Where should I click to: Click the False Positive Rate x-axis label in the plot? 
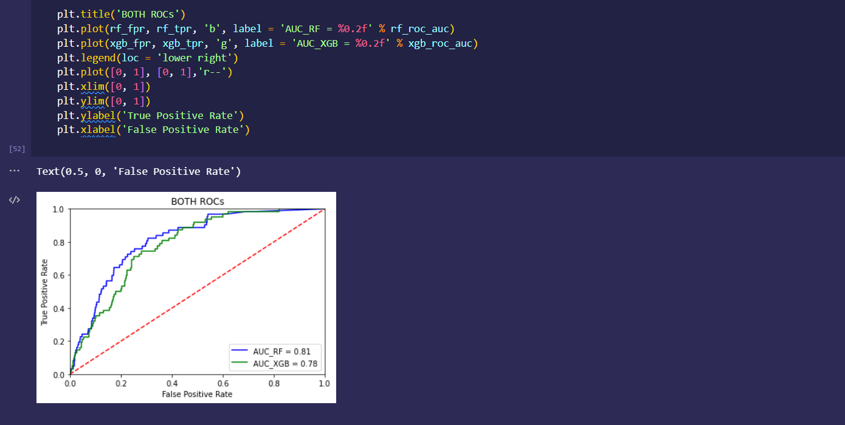click(197, 394)
